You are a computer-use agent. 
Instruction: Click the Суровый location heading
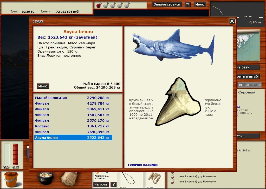(x=247, y=92)
